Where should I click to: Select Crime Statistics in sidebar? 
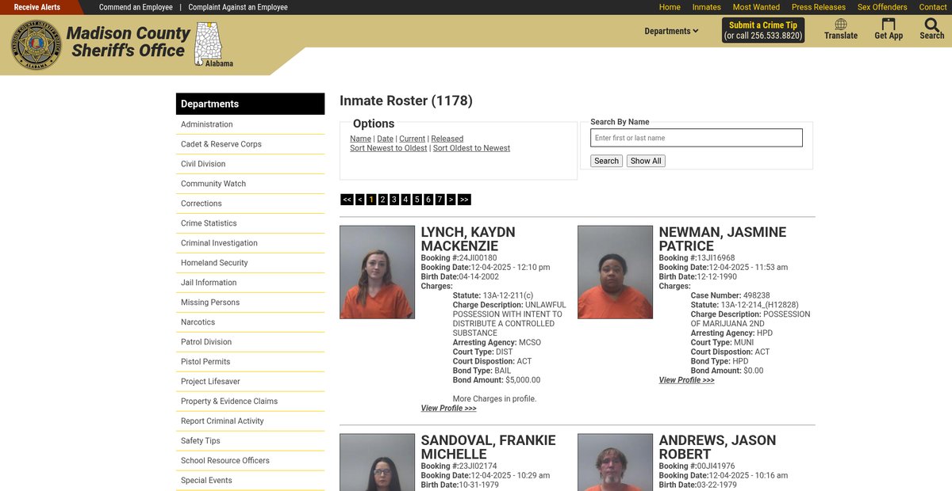pos(250,223)
